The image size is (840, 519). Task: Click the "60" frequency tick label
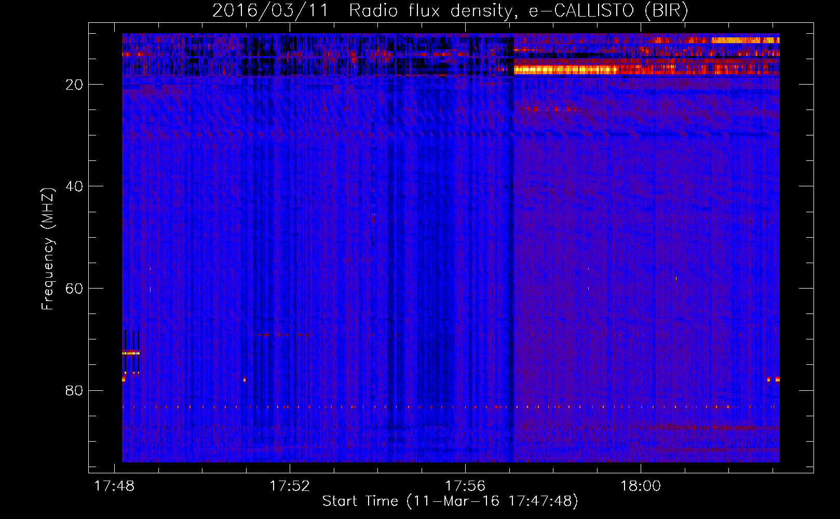click(74, 289)
